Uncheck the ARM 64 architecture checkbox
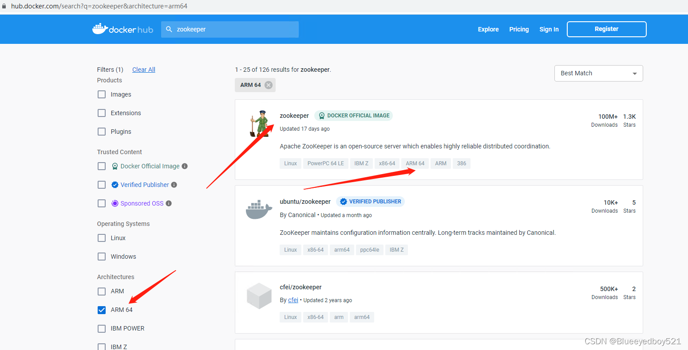 pos(102,310)
